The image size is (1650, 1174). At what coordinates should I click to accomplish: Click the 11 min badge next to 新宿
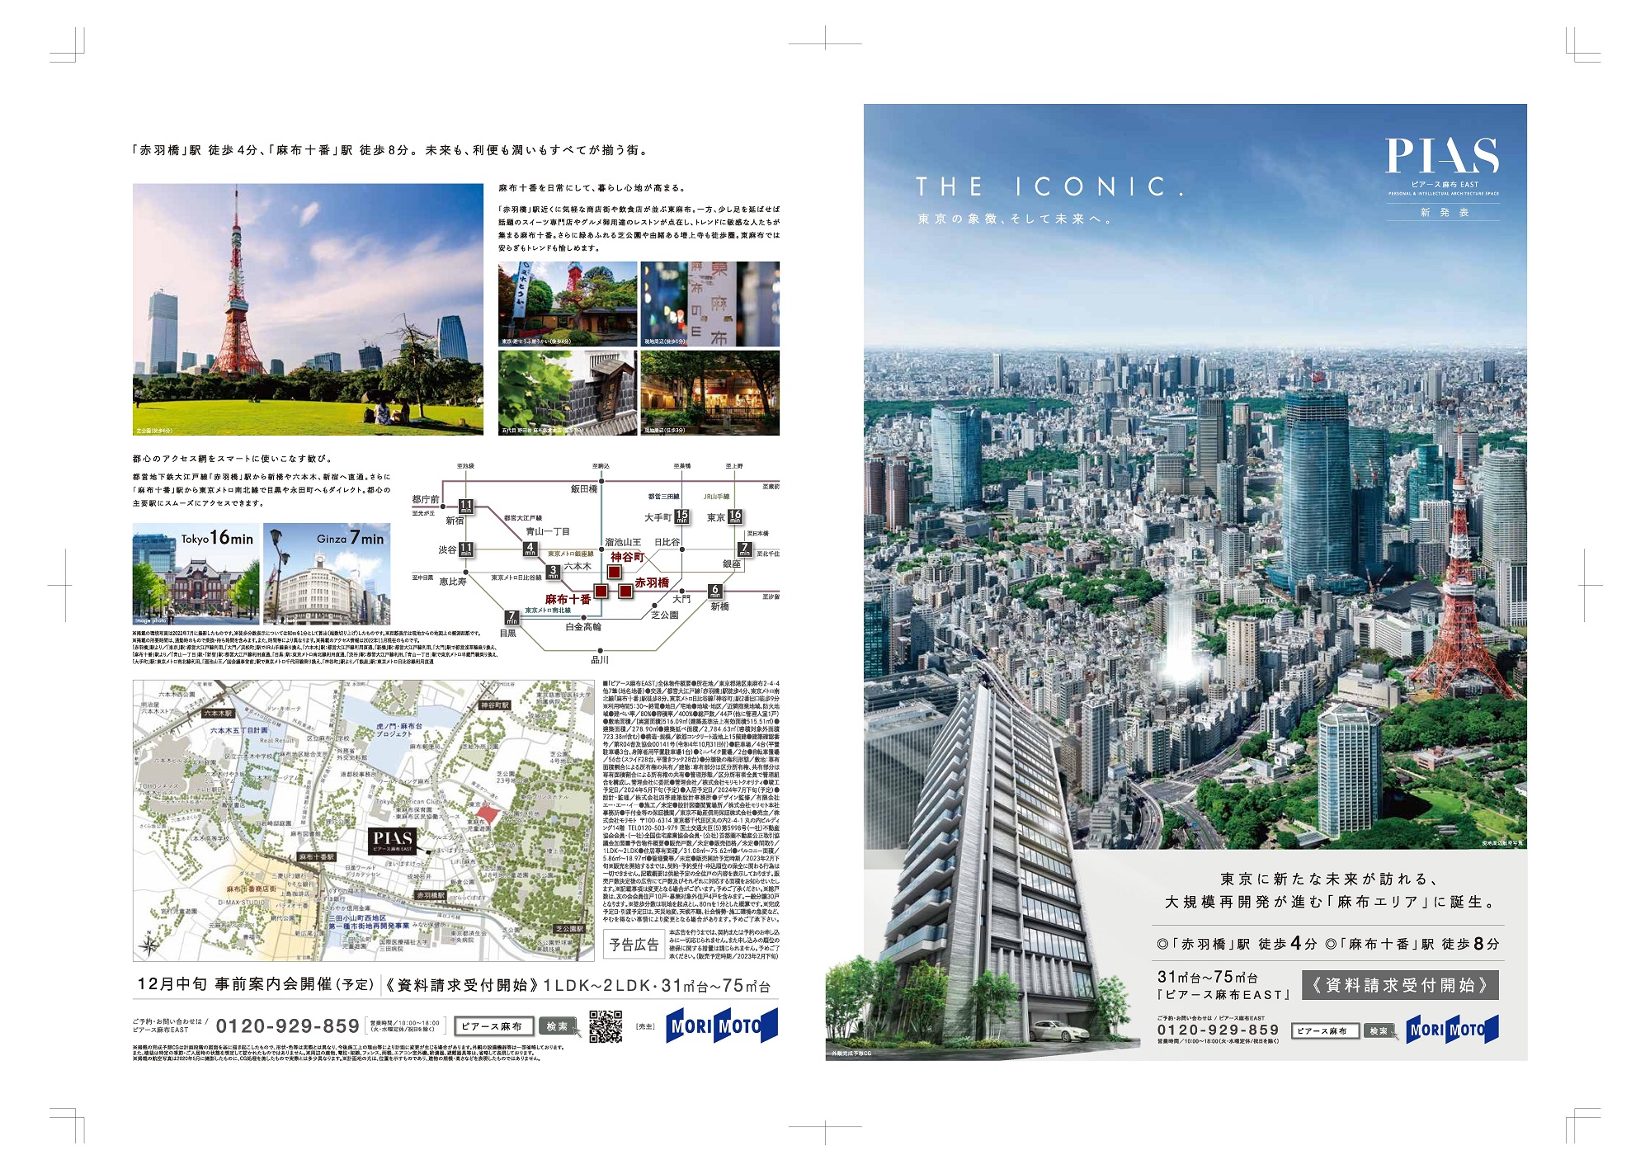click(x=466, y=507)
